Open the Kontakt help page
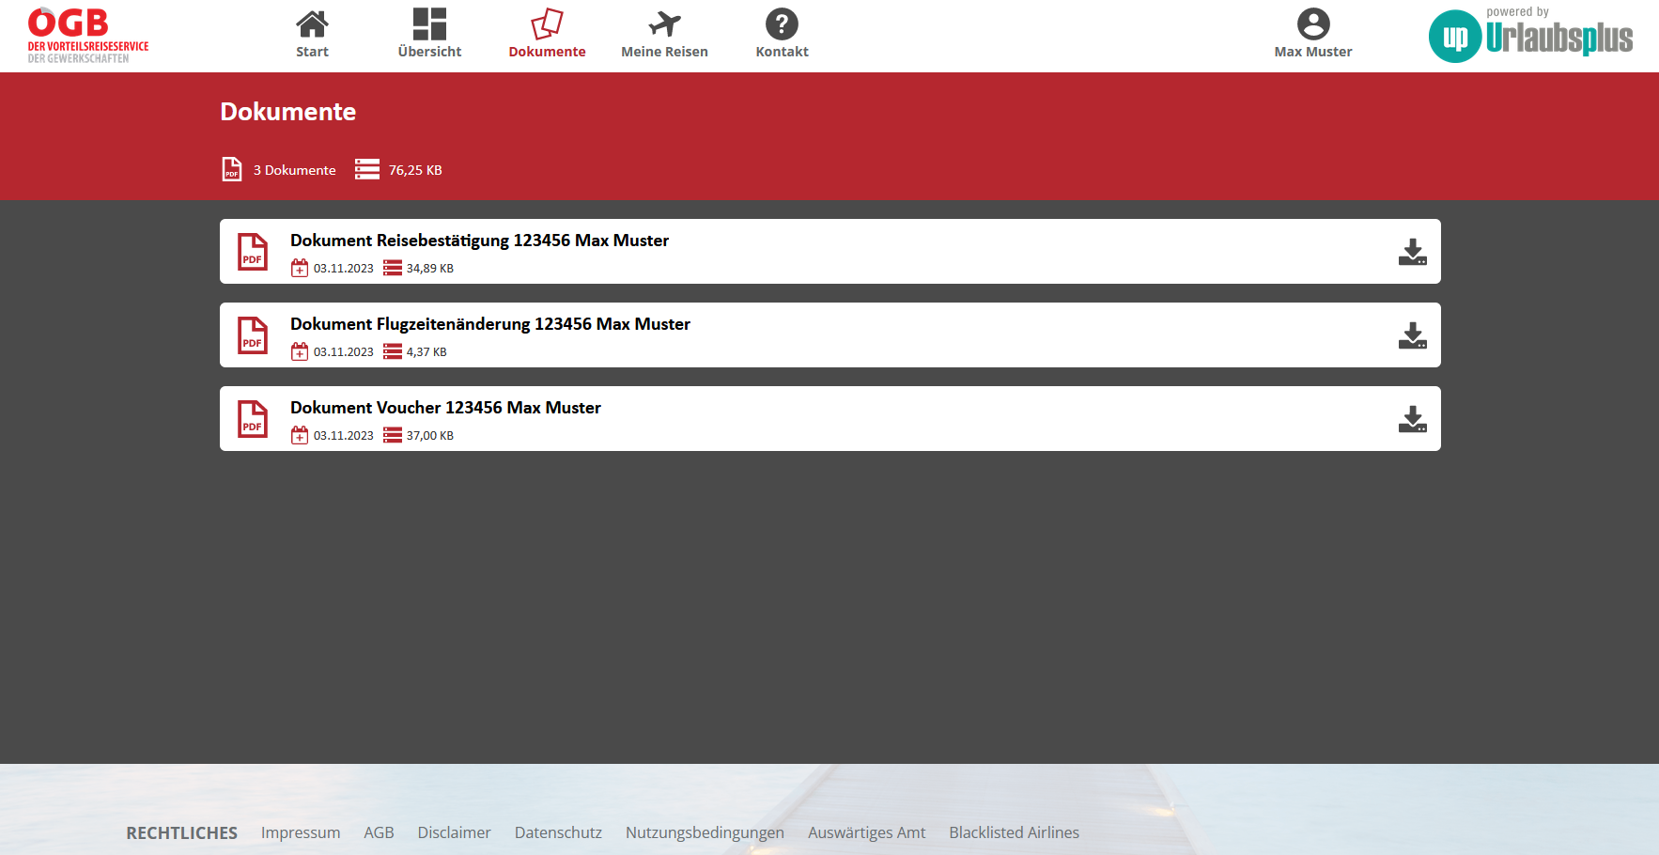 [782, 34]
